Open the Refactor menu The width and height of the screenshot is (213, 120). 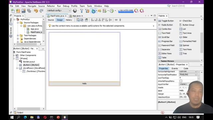tap(51, 6)
